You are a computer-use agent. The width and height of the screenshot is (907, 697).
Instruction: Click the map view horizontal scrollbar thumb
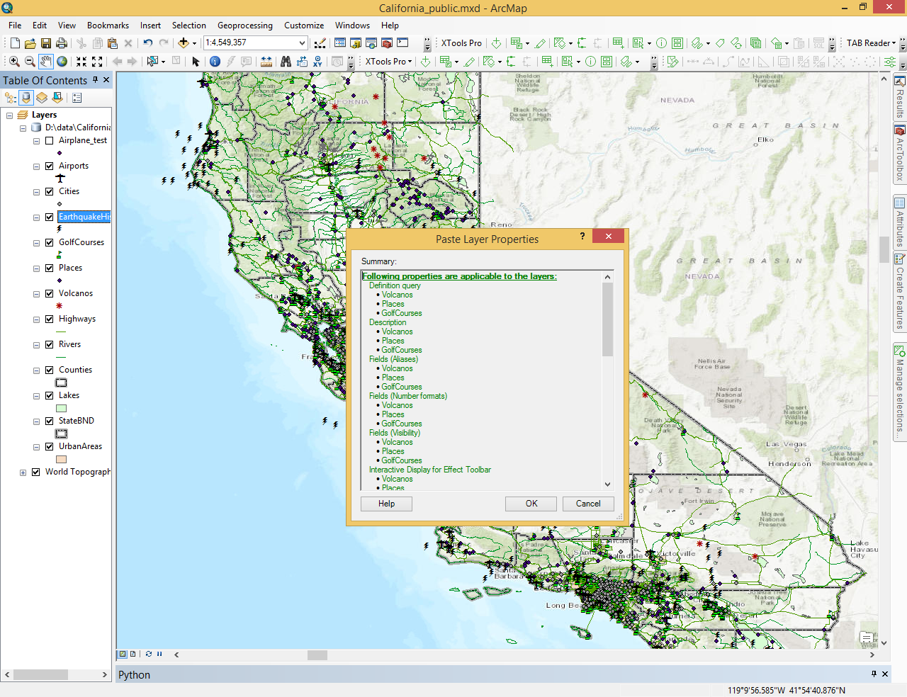[x=317, y=655]
